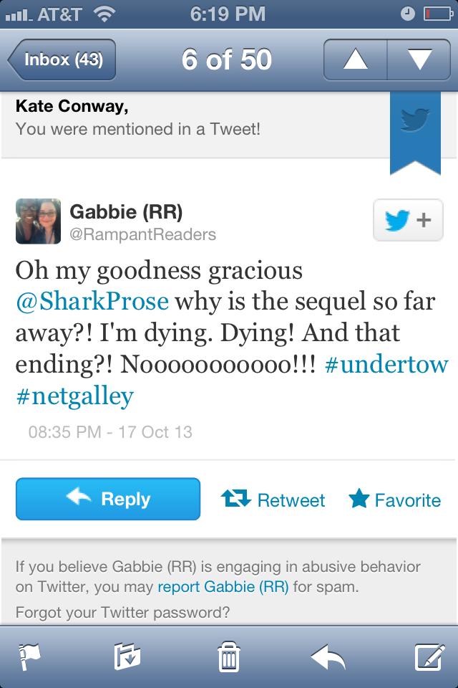Viewport: 458px width, 688px height.
Task: Delete email with trash icon
Action: pyautogui.click(x=228, y=656)
